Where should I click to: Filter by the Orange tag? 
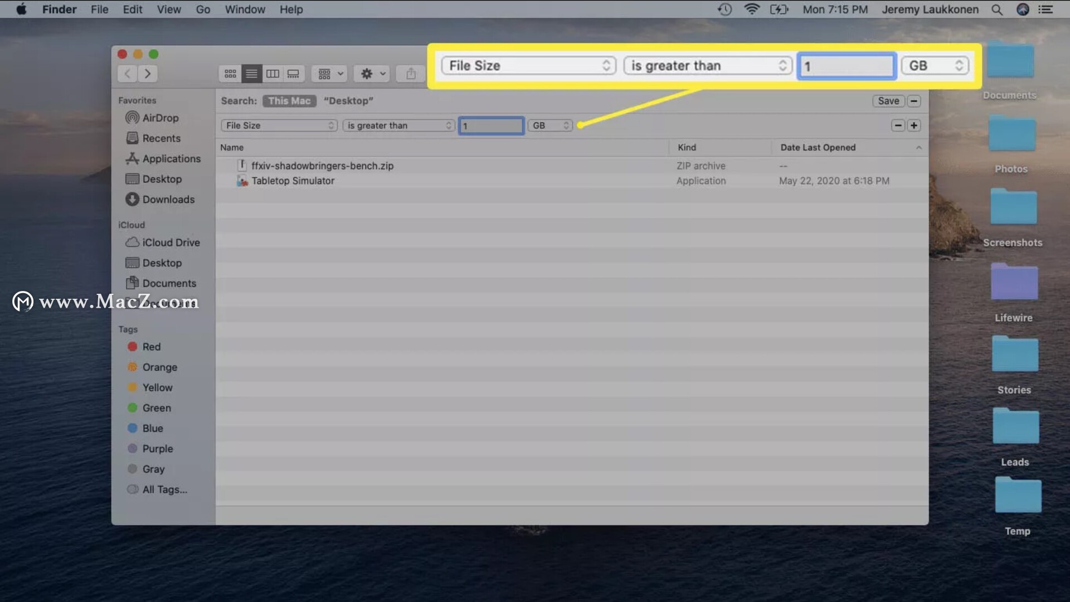tap(153, 367)
